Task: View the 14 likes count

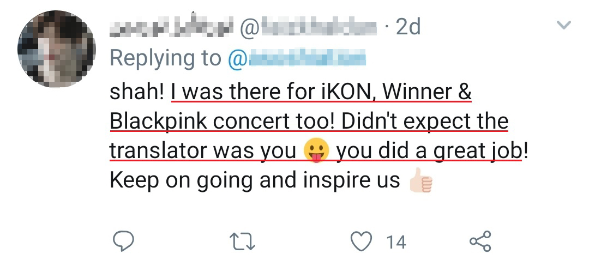Action: 396,241
